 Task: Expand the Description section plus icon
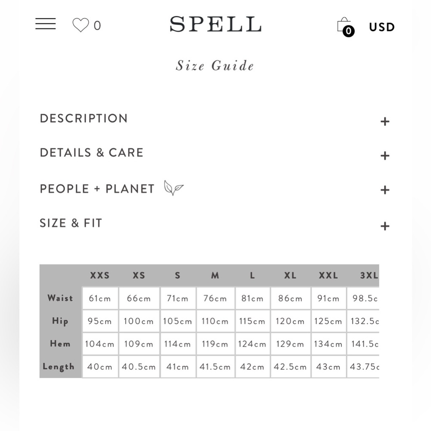(x=385, y=122)
